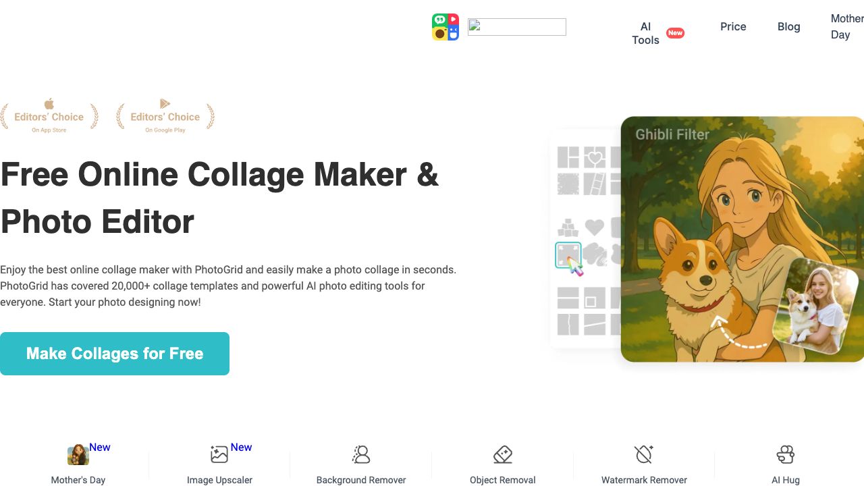Expand the AI Tools menu
The height and width of the screenshot is (486, 864).
tap(646, 33)
